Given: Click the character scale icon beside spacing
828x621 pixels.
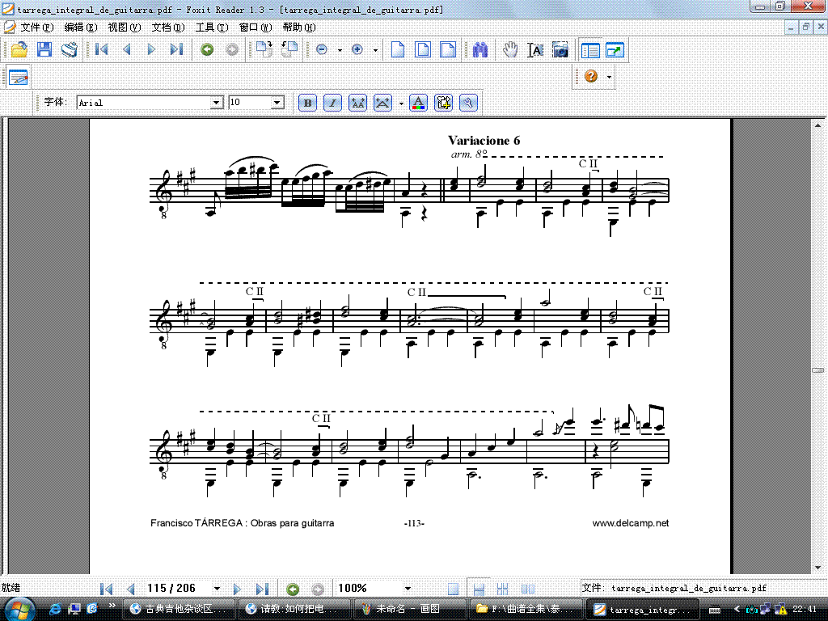Looking at the screenshot, I should [382, 103].
